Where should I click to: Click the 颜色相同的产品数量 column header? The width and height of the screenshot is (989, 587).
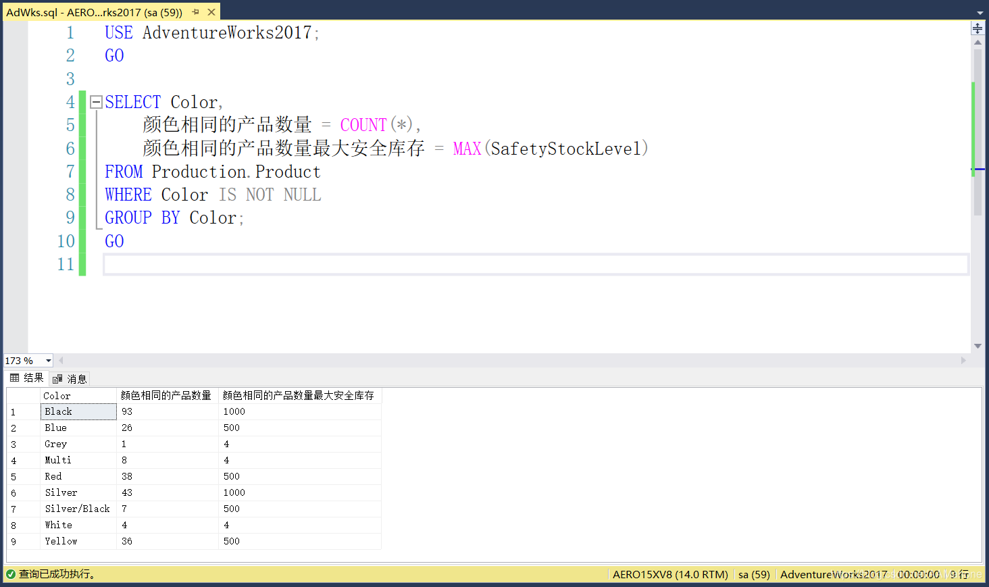[x=168, y=396]
